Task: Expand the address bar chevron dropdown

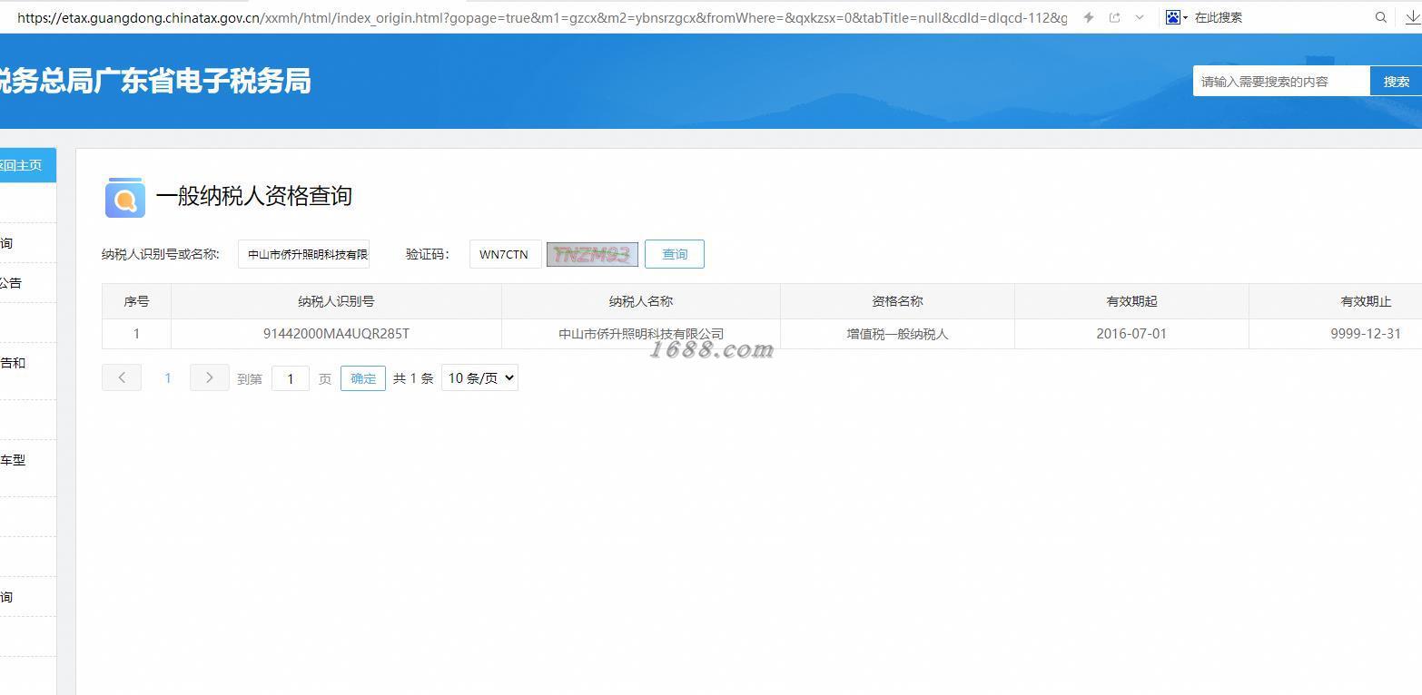Action: click(x=1140, y=17)
